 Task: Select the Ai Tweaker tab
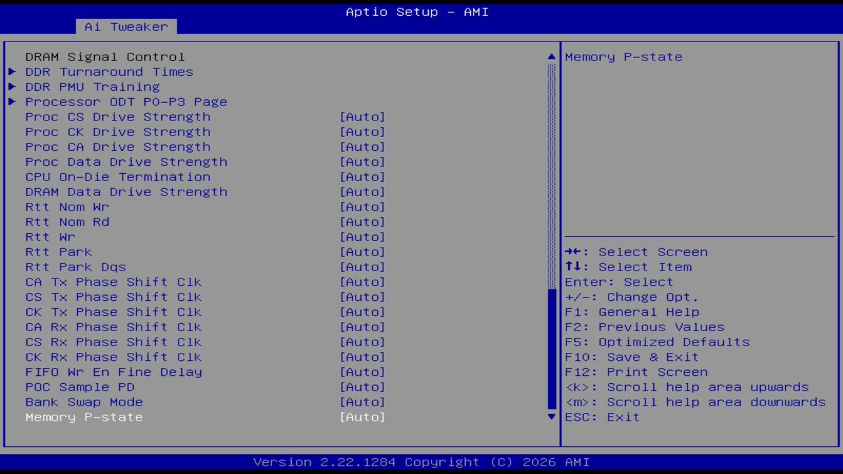click(x=126, y=27)
